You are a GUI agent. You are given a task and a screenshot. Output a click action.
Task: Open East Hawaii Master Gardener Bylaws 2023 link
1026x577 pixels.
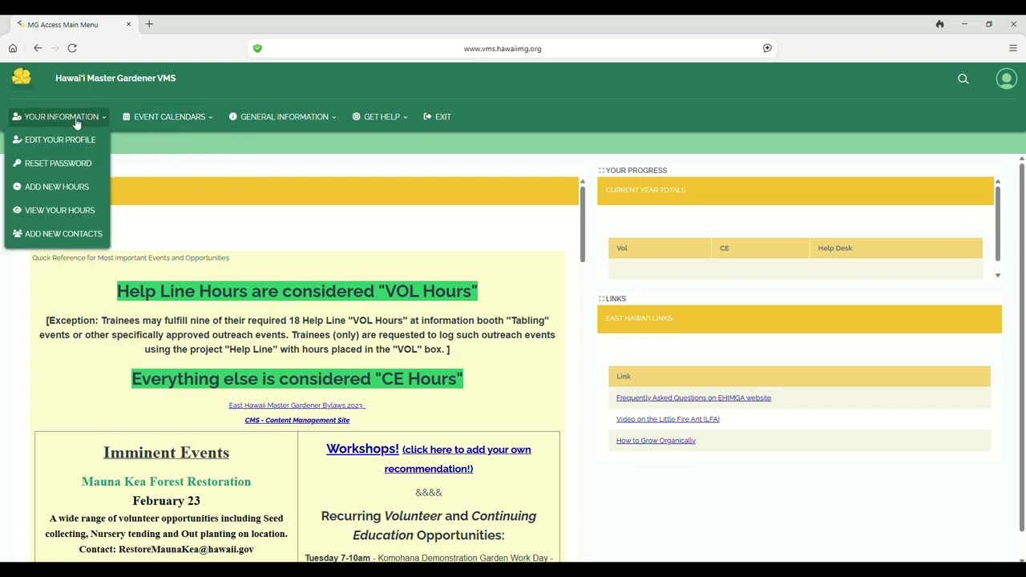[x=297, y=406]
